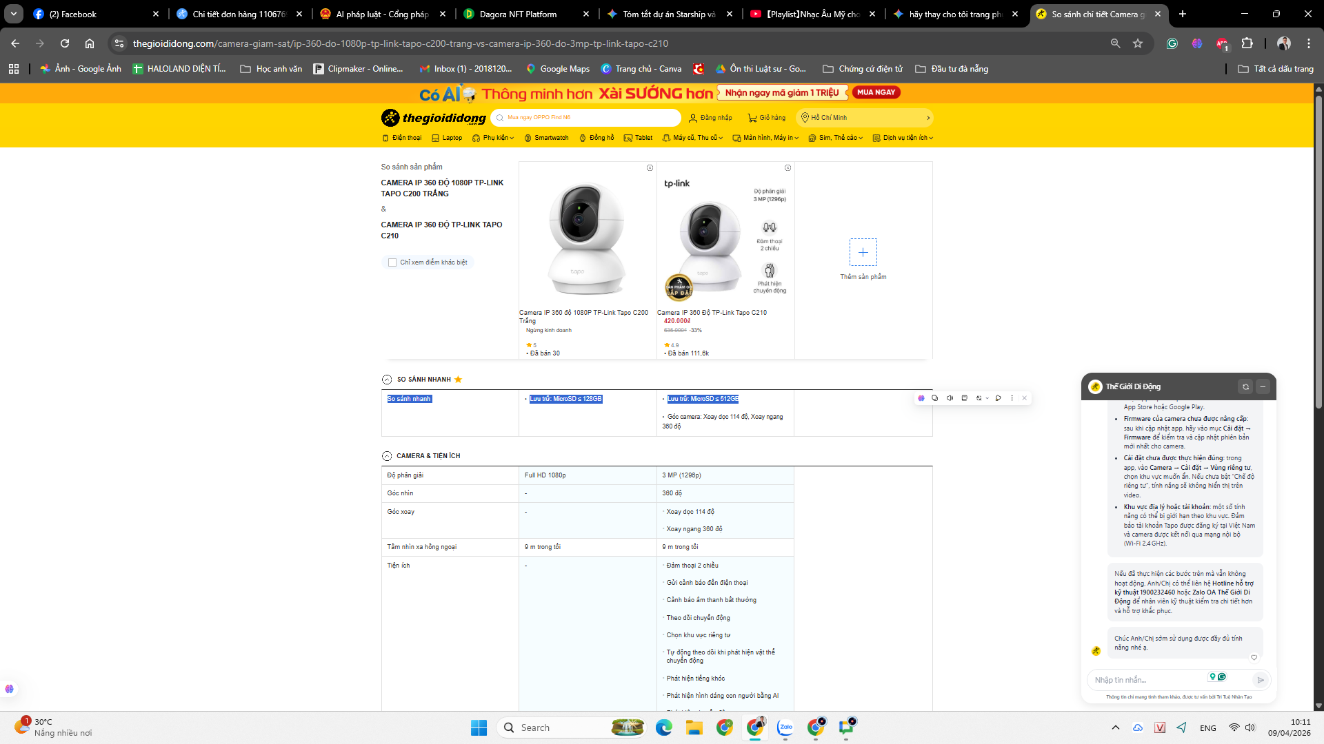Viewport: 1324px width, 744px height.
Task: Open the Giỏ hàng shopping cart
Action: (x=767, y=118)
